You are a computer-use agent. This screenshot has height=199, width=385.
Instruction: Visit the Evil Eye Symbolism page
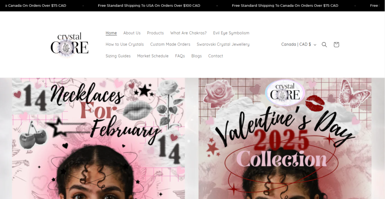click(x=231, y=33)
